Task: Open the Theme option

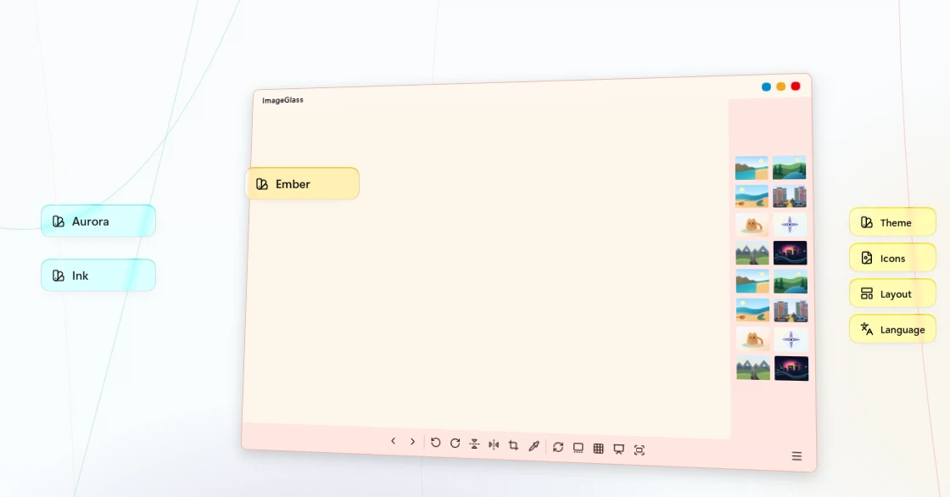Action: [x=892, y=222]
